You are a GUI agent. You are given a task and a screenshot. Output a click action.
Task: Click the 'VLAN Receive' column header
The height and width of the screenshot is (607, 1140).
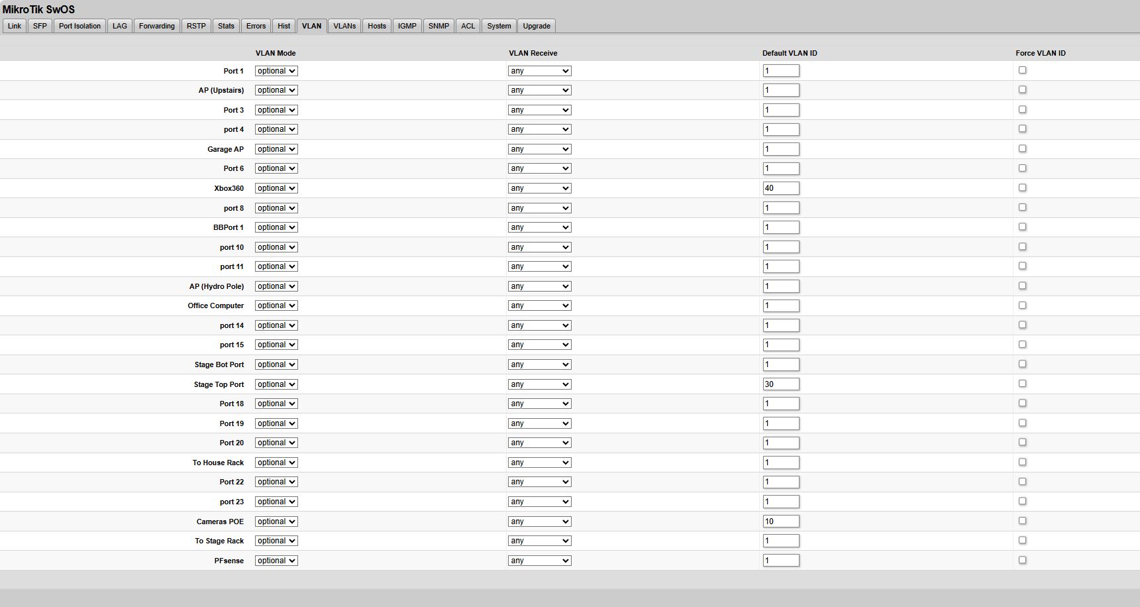point(533,53)
